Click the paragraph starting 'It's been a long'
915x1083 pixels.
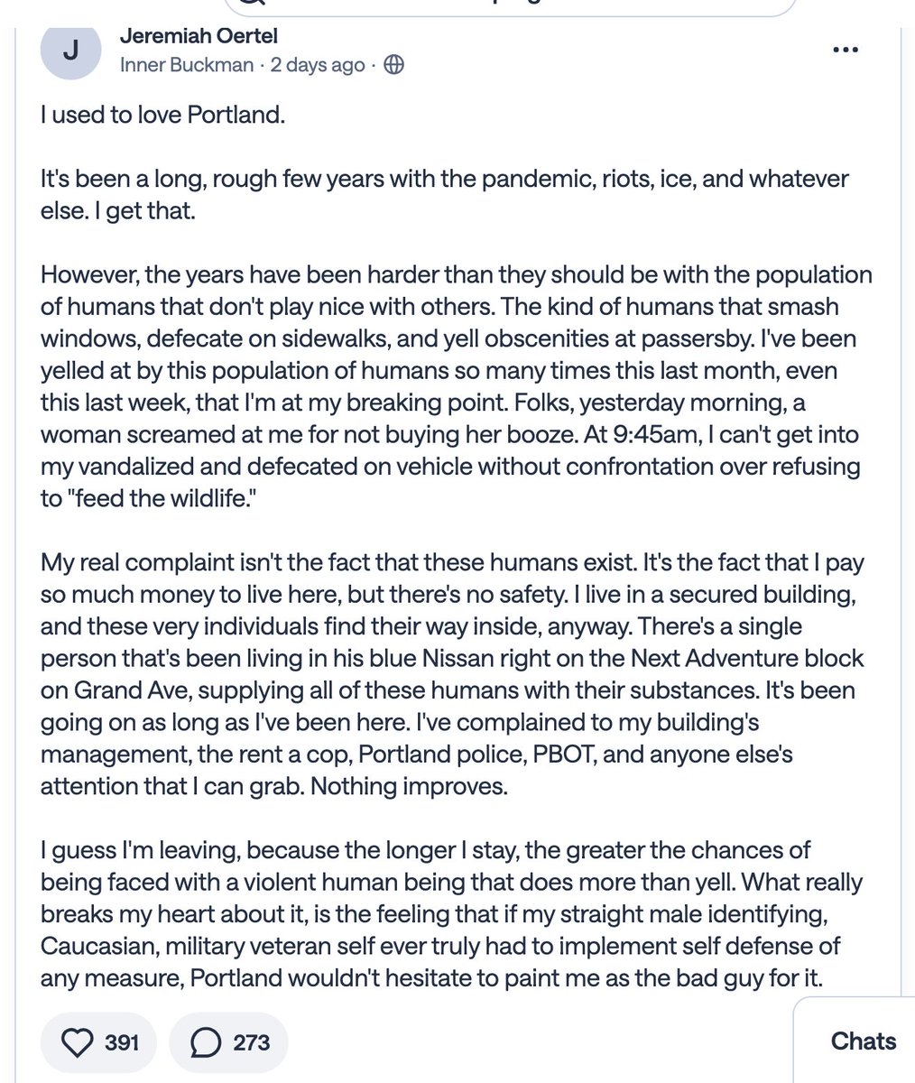point(445,194)
